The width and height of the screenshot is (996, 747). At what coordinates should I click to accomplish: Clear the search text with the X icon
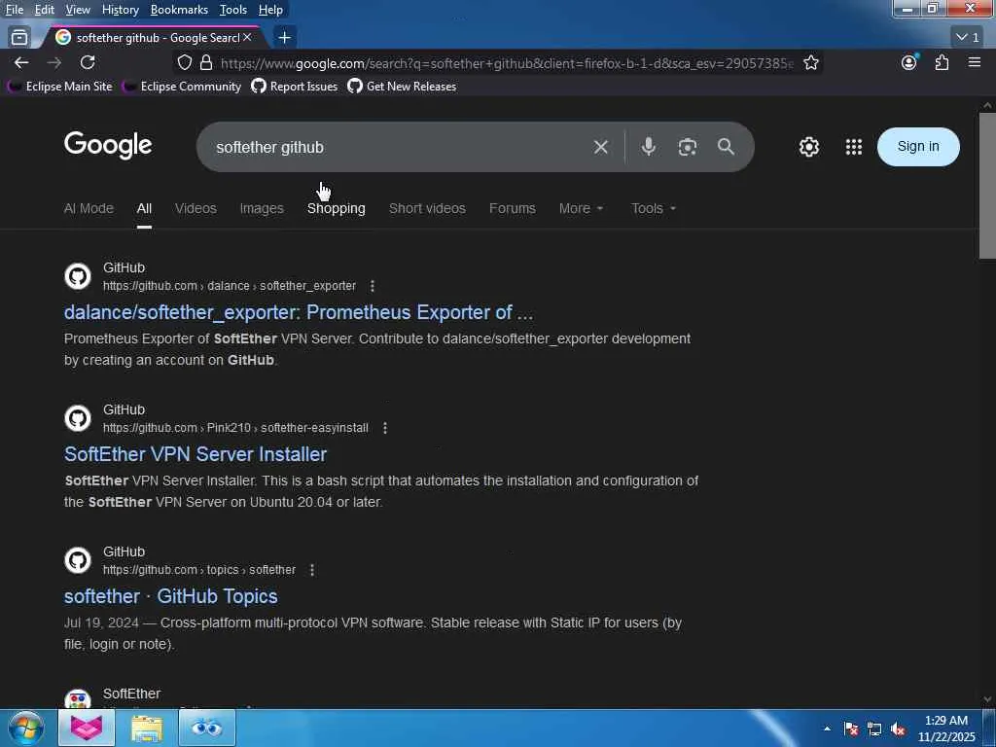[600, 147]
